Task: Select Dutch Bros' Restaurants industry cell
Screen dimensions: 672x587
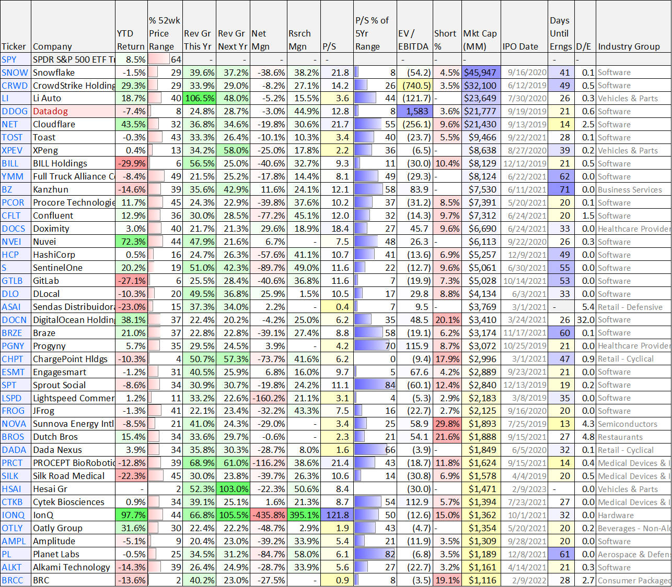Action: click(x=633, y=437)
